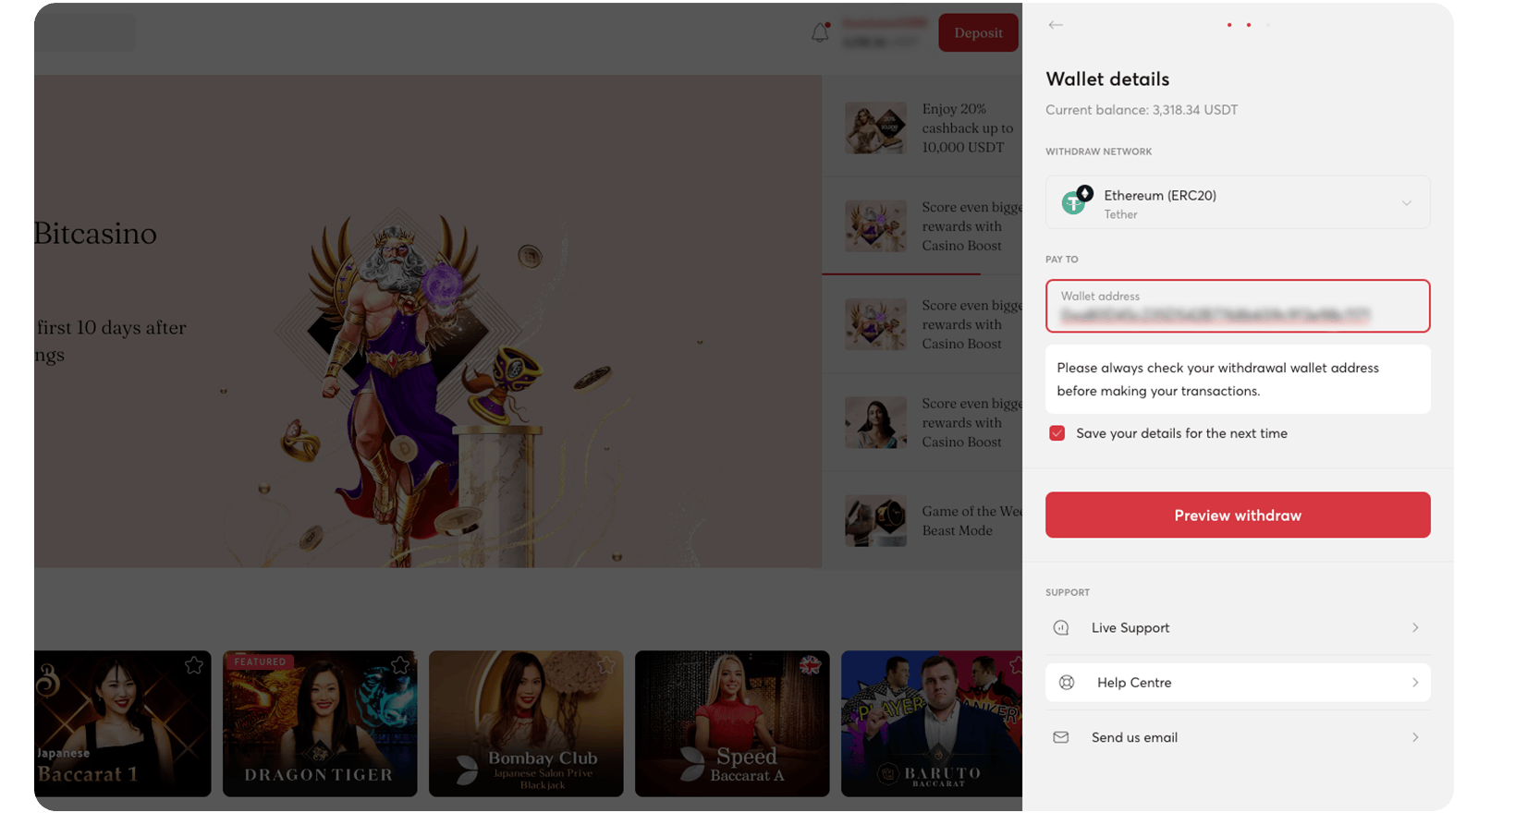Viewport: 1515px width, 837px height.
Task: Open notifications bell icon
Action: [820, 33]
